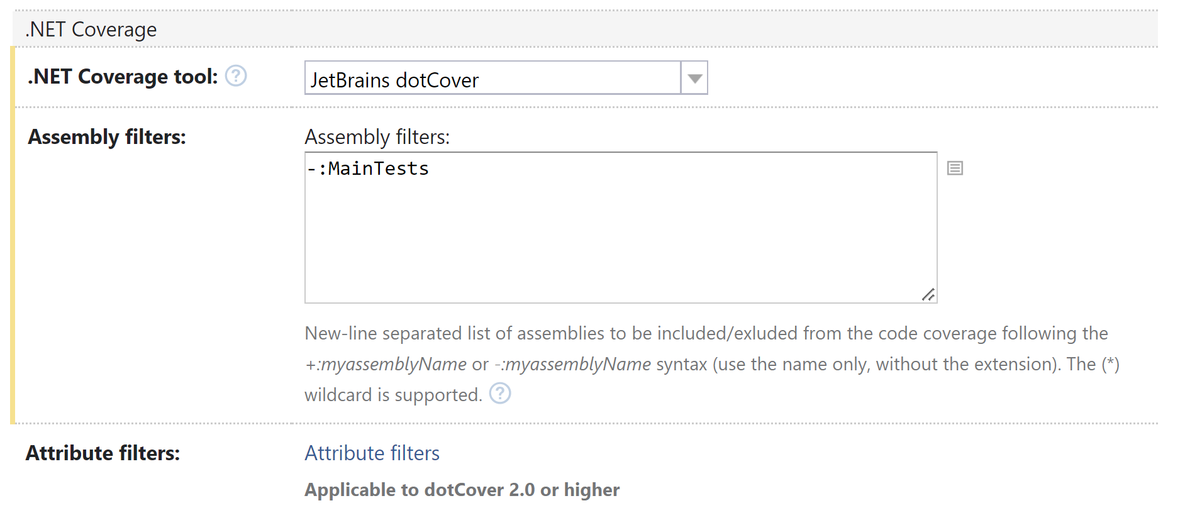Click "Assembly filters:" caption above the text box
The width and height of the screenshot is (1185, 508).
coord(377,137)
